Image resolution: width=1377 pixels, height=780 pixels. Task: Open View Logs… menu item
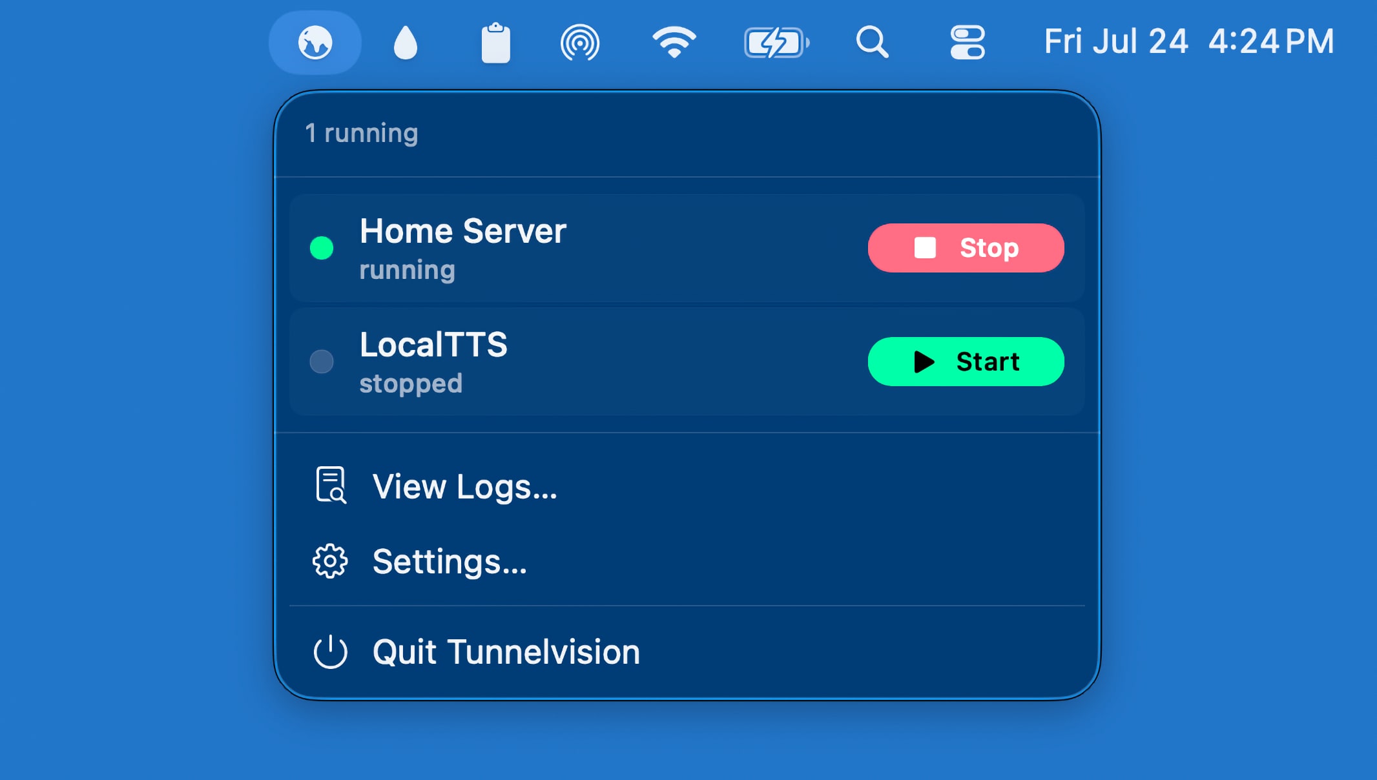(x=687, y=486)
